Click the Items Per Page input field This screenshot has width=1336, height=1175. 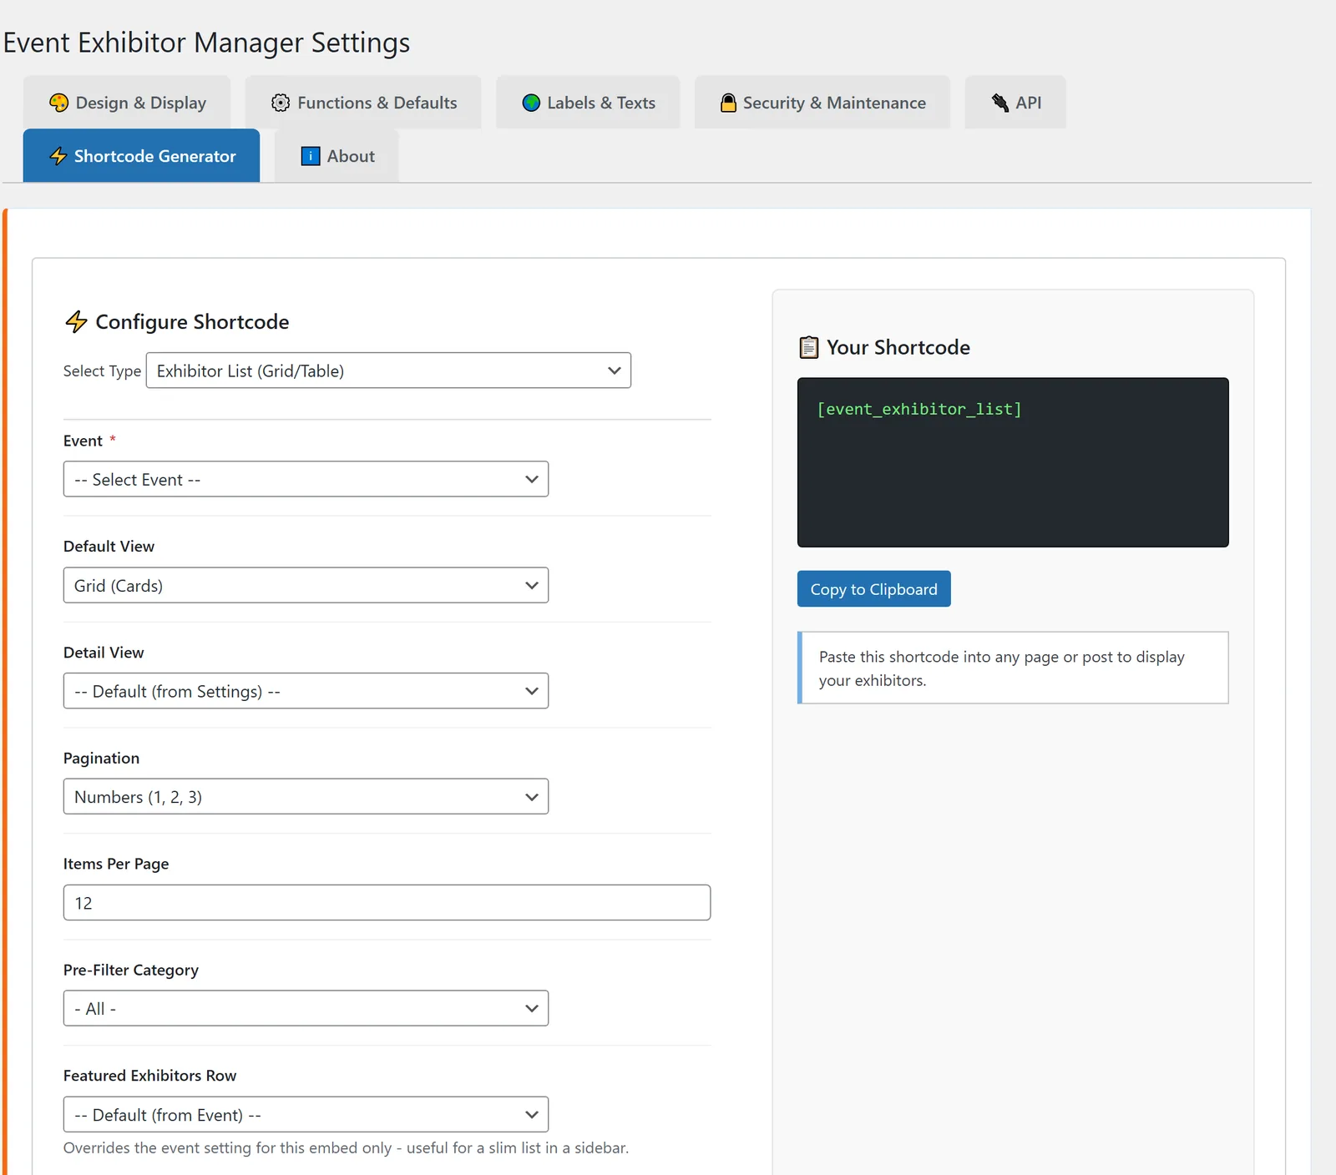coord(387,903)
